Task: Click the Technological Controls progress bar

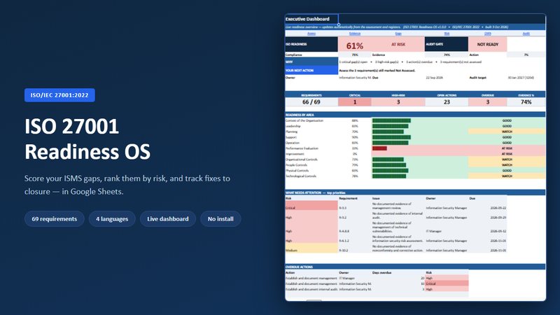Action: (389, 176)
